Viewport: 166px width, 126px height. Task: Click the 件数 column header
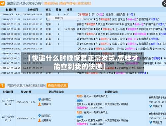click(58, 10)
